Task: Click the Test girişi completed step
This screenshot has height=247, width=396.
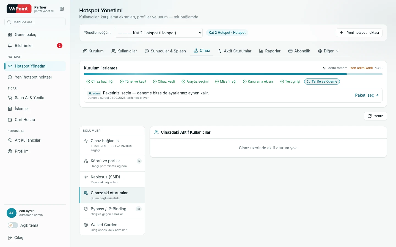Action: point(290,82)
